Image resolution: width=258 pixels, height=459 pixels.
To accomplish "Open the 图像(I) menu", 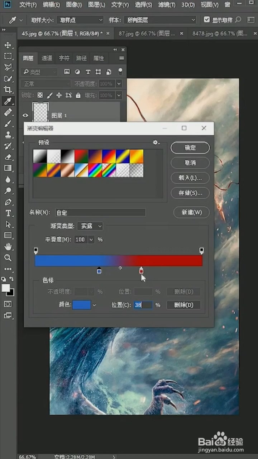I will pos(74,5).
